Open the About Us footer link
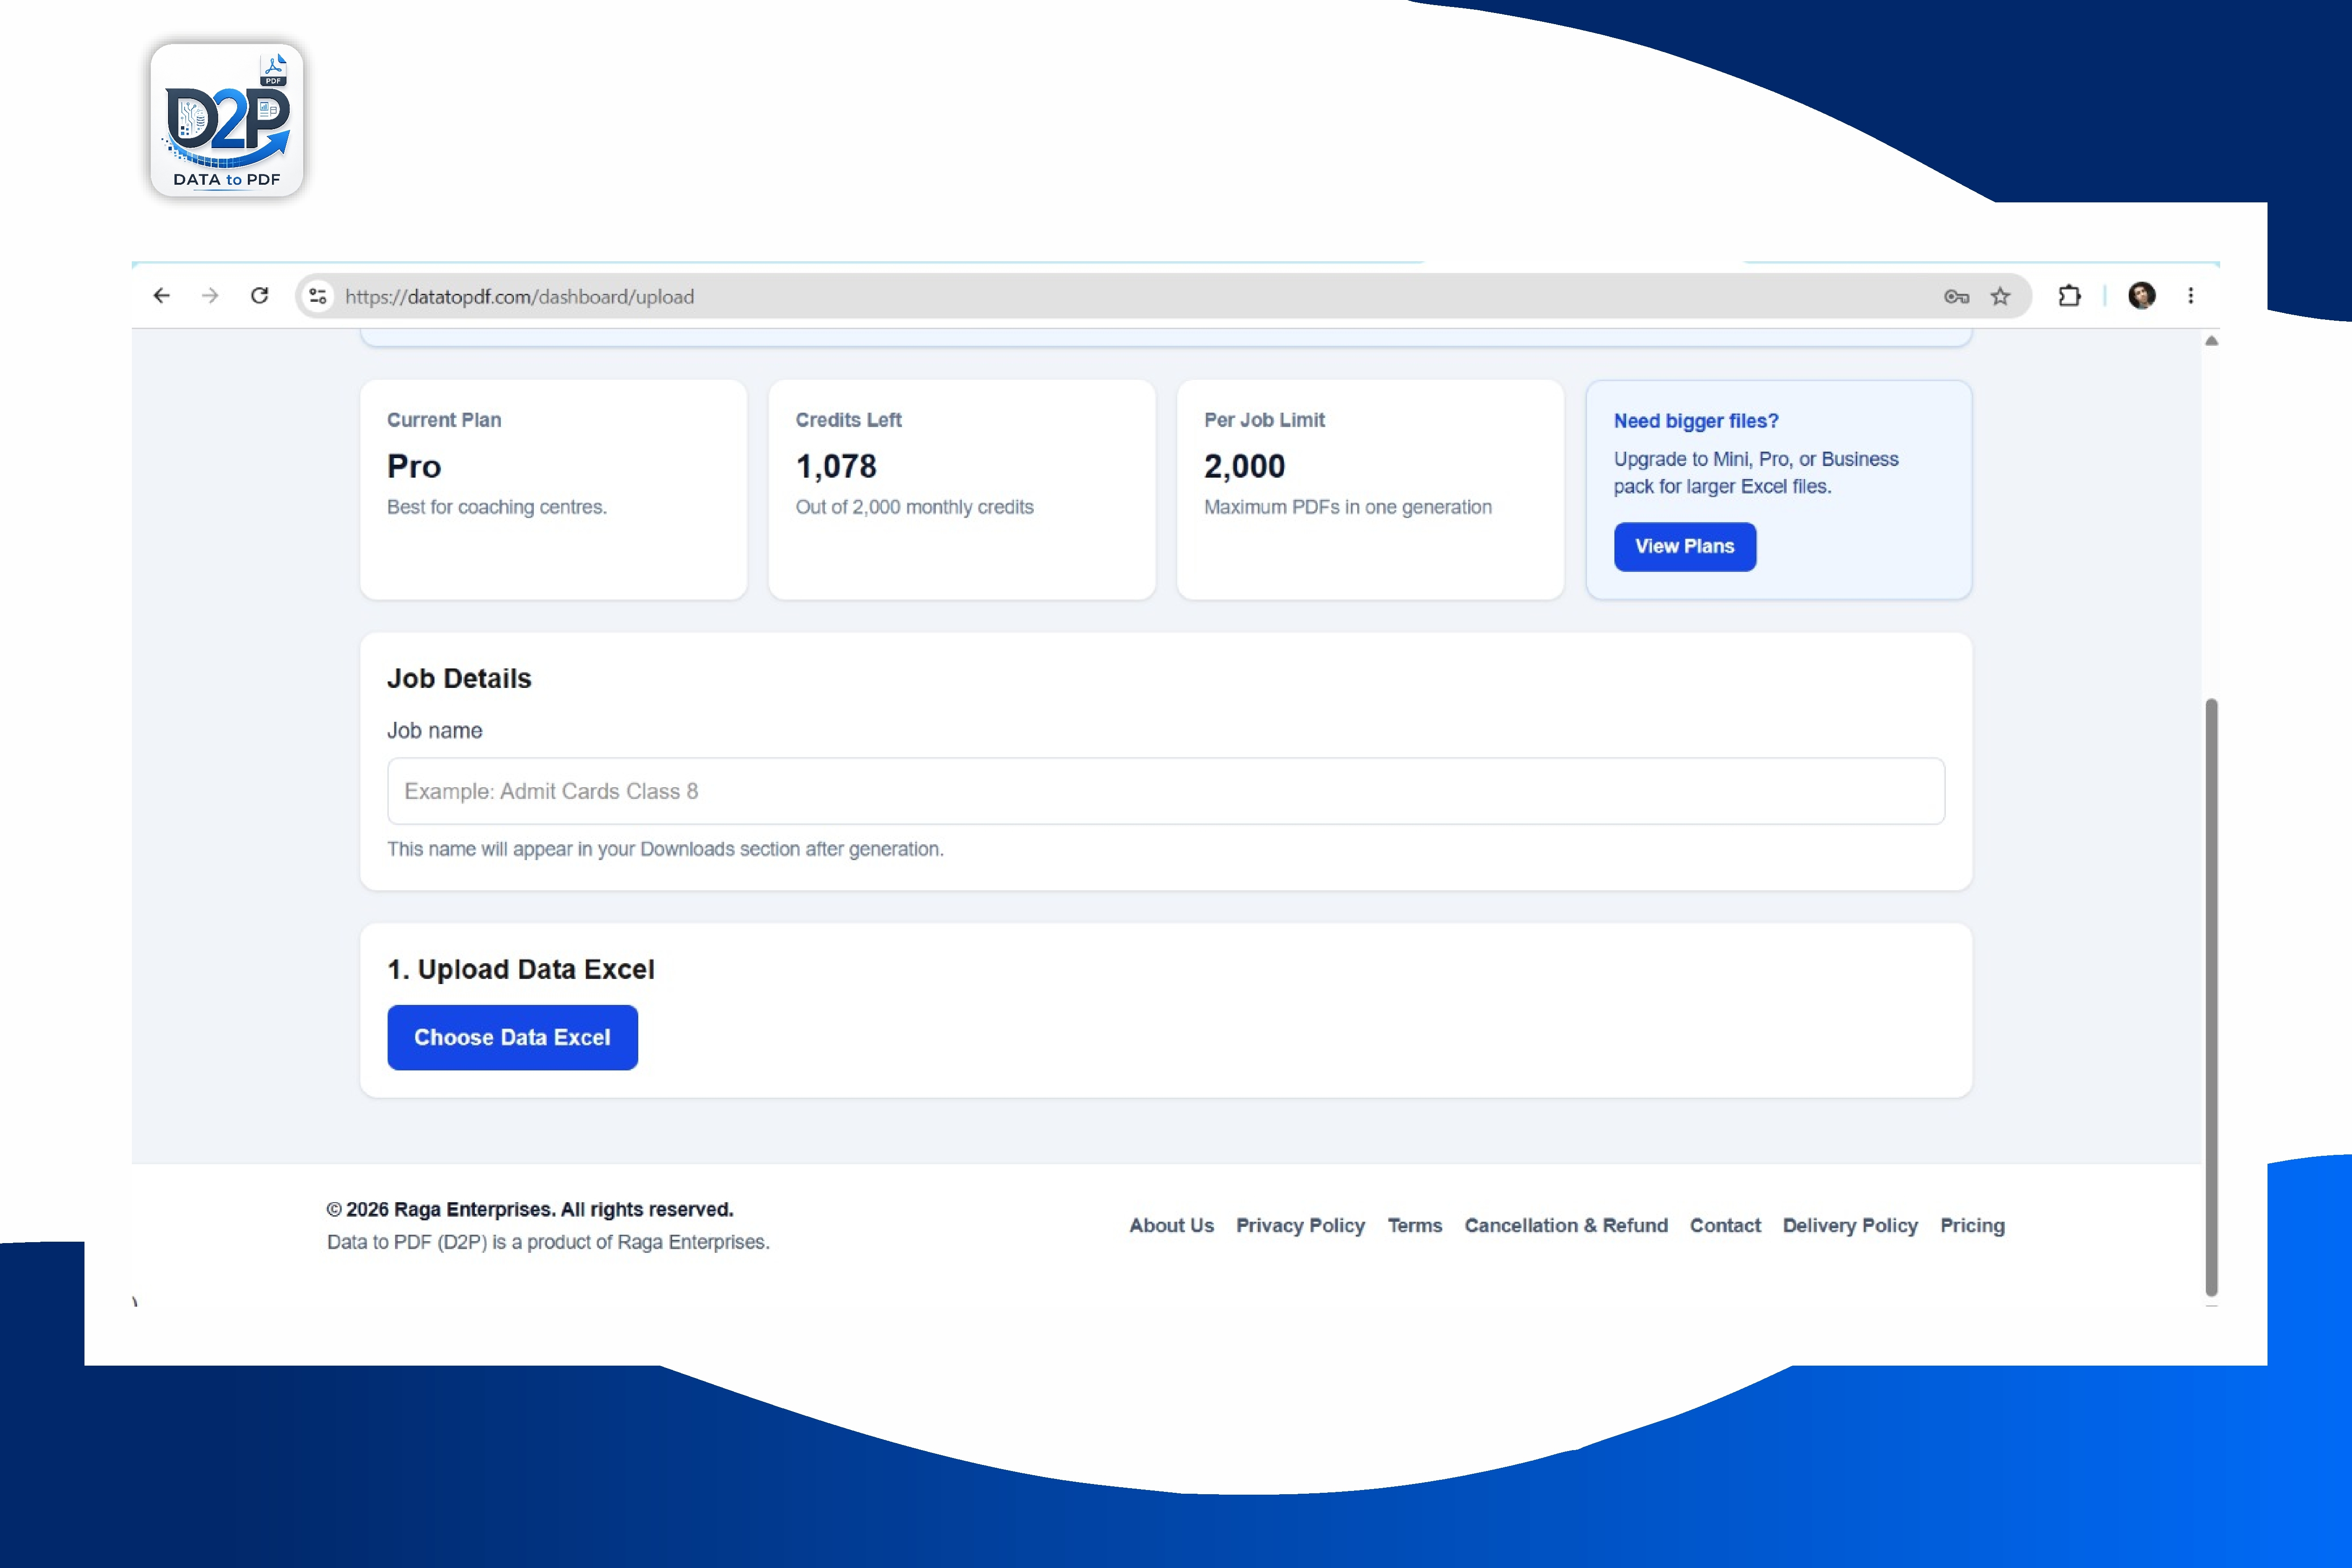2352x1568 pixels. 1171,1226
